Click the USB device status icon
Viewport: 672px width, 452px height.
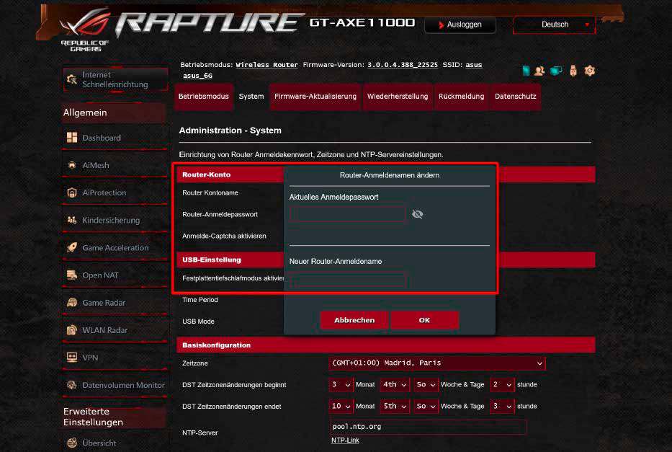(x=573, y=71)
